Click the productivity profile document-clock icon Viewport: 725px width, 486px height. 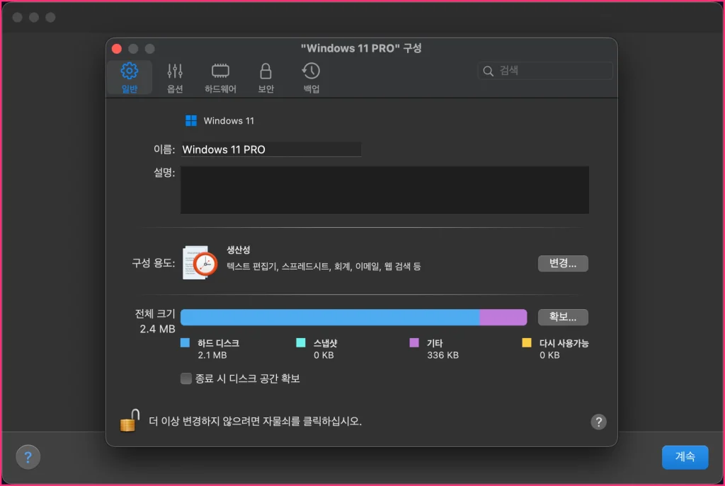200,263
